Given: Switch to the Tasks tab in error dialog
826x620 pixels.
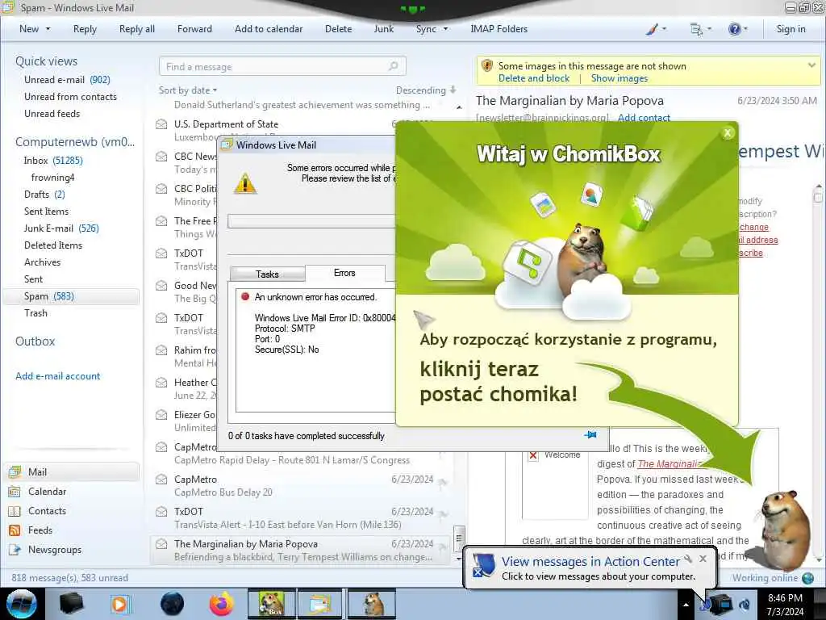Looking at the screenshot, I should click(267, 274).
